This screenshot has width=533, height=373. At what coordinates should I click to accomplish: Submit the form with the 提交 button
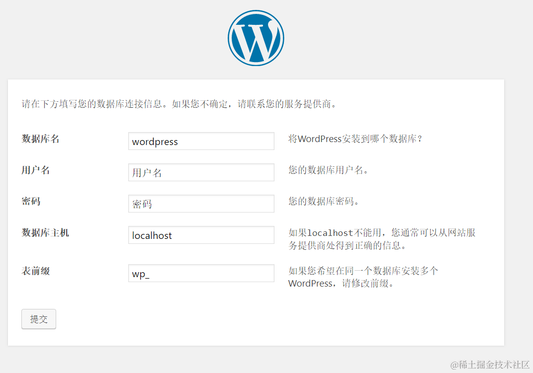point(39,319)
